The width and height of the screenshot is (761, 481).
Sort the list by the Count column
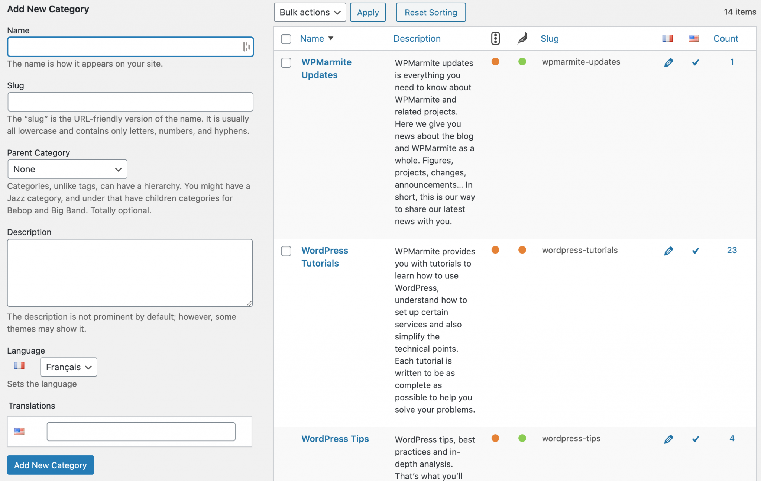(x=726, y=38)
